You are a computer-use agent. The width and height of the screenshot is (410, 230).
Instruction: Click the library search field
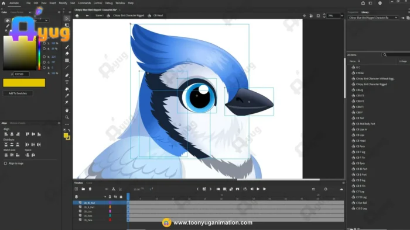click(396, 55)
